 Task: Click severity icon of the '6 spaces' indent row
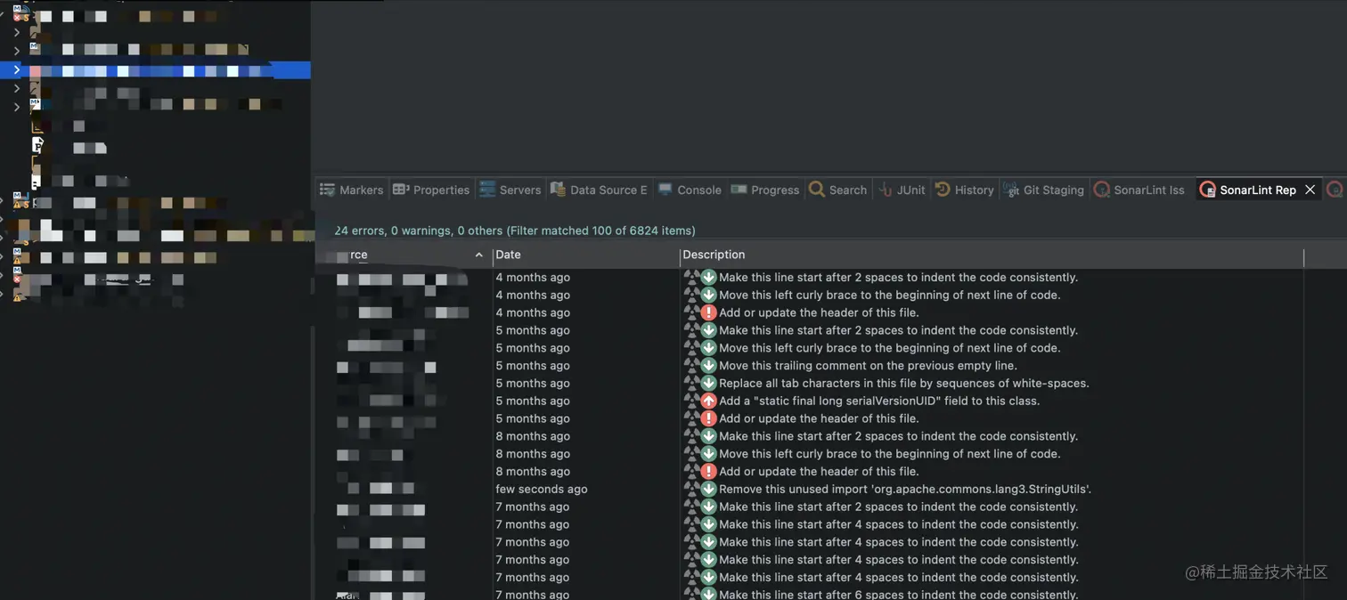[x=708, y=594]
